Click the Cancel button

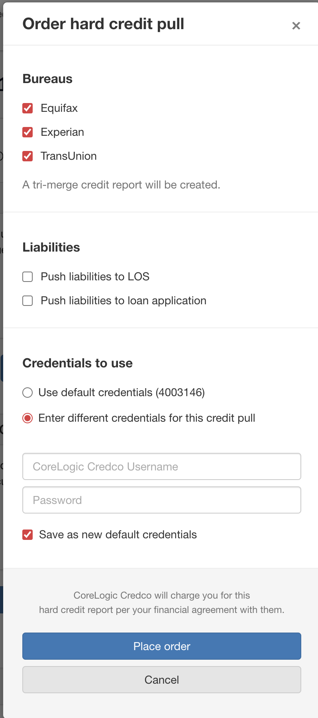click(161, 680)
